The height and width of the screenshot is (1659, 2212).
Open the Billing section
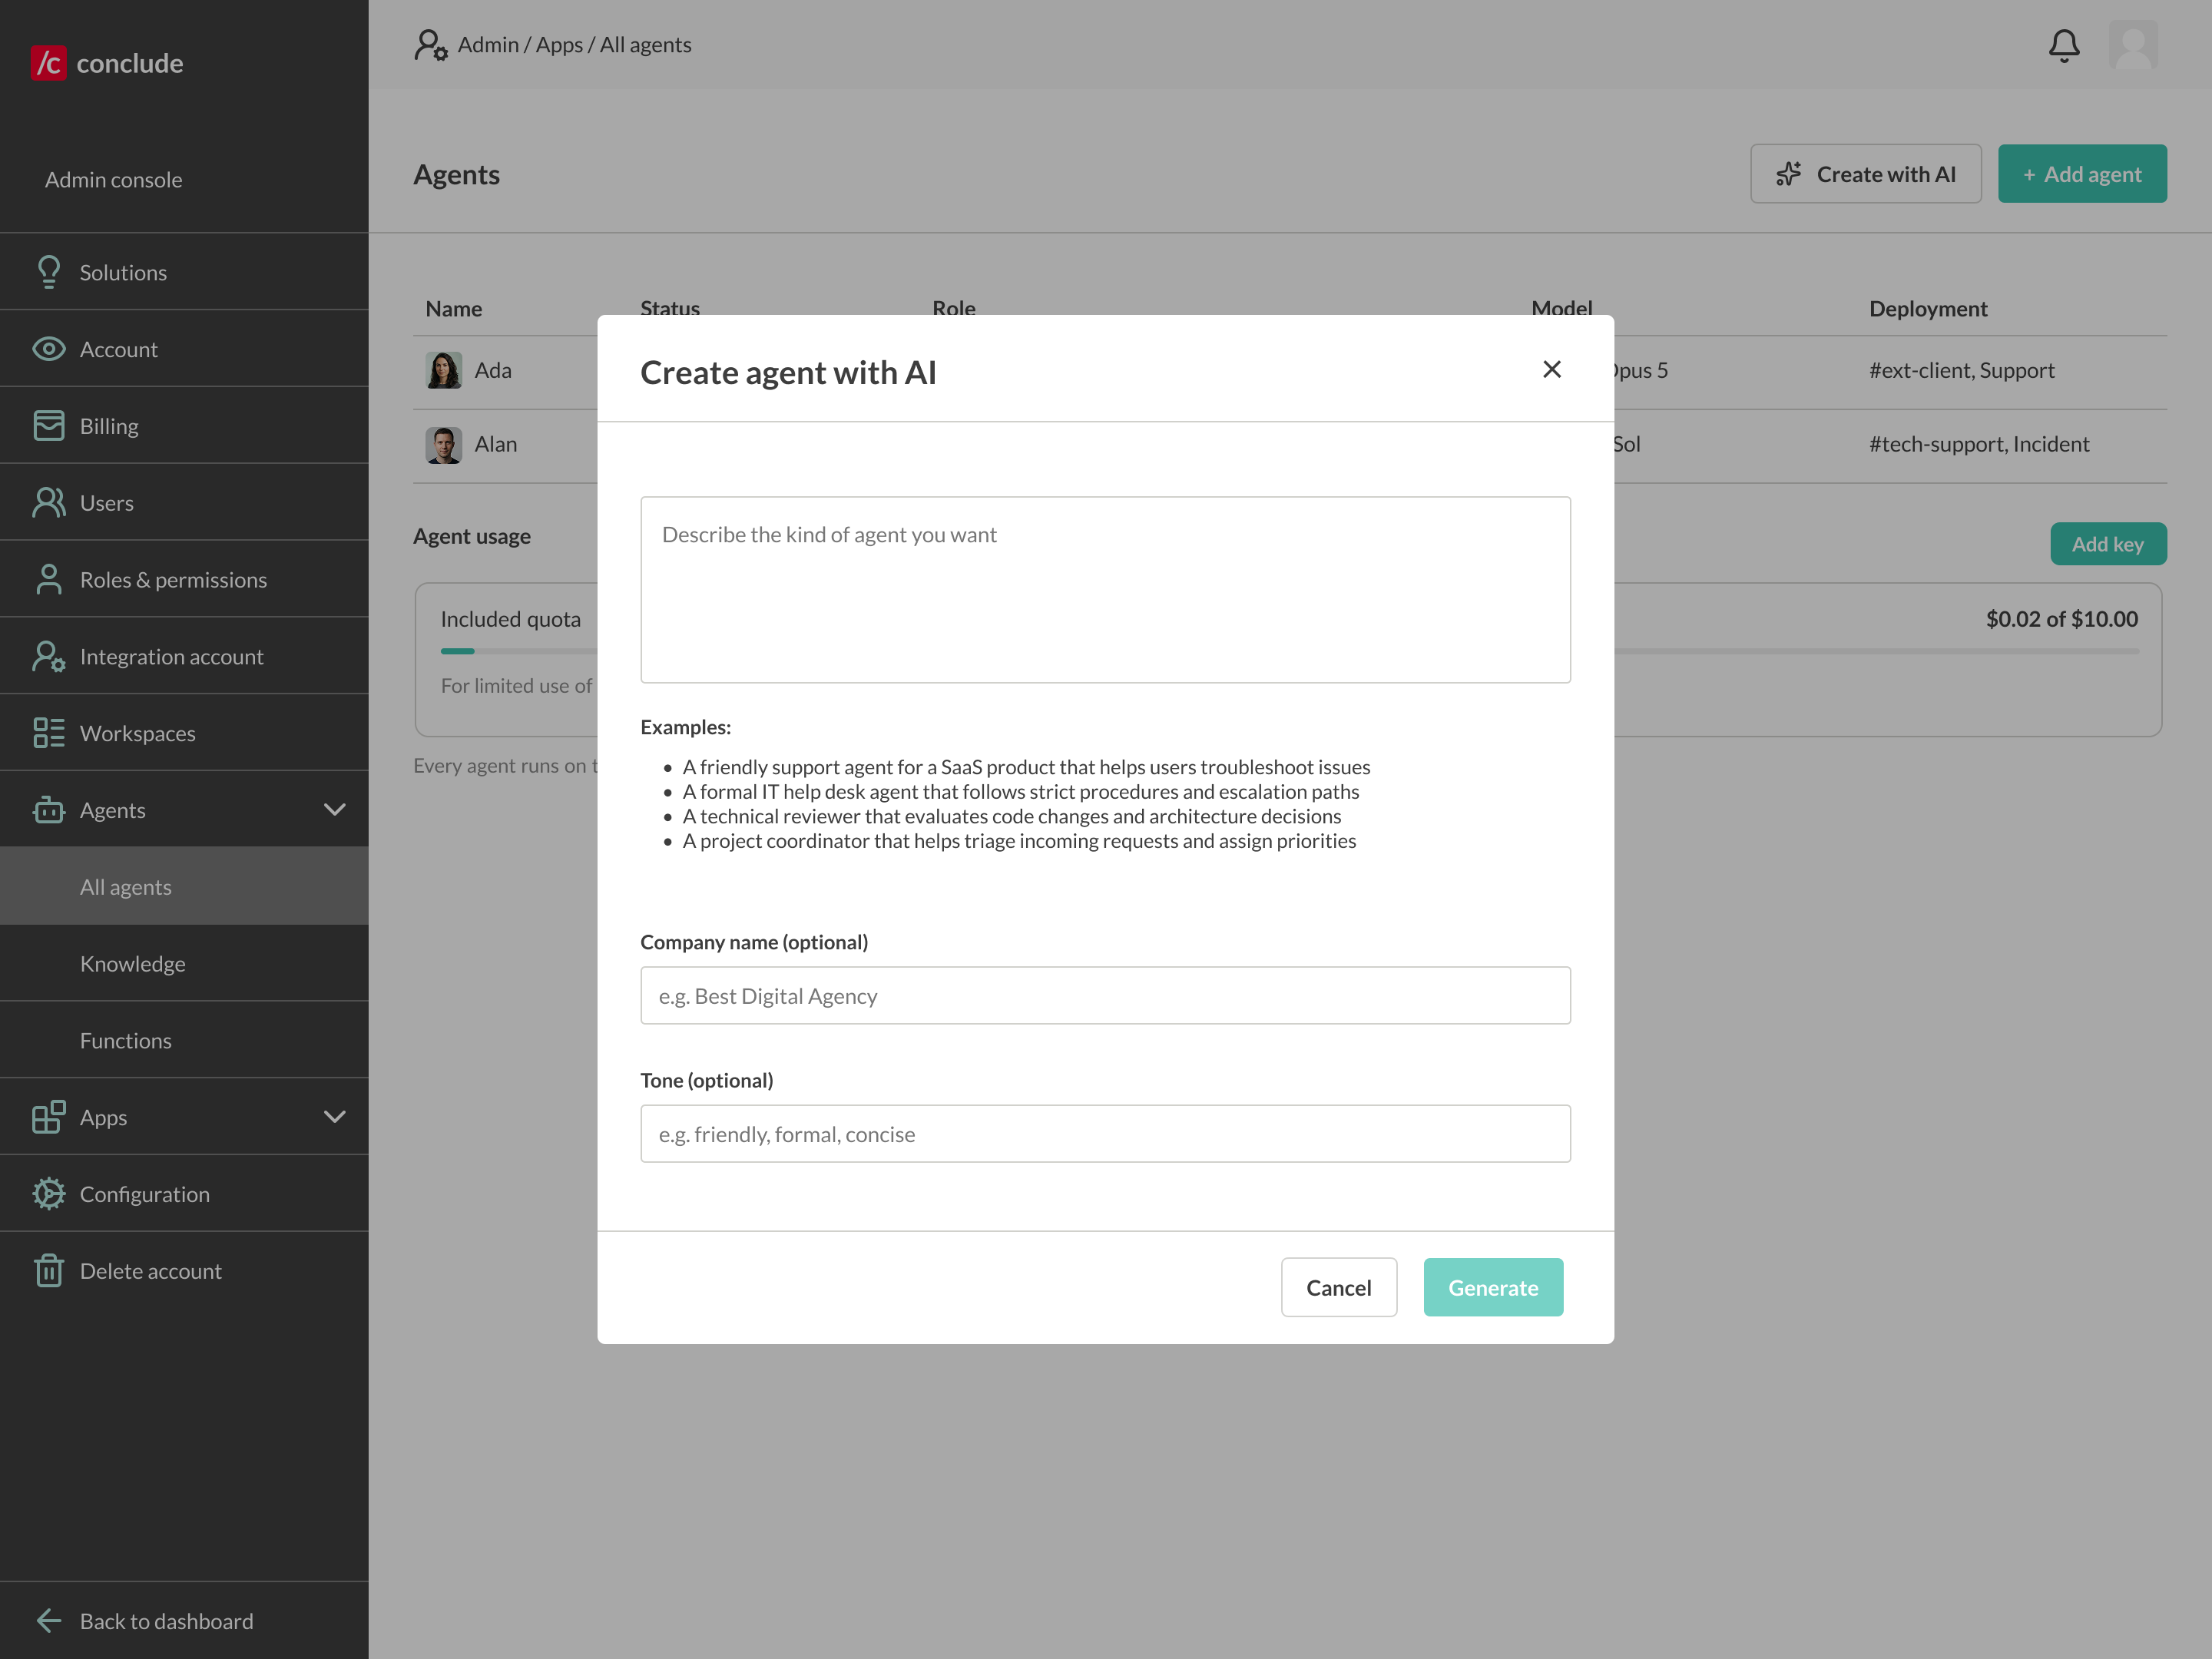click(x=184, y=426)
